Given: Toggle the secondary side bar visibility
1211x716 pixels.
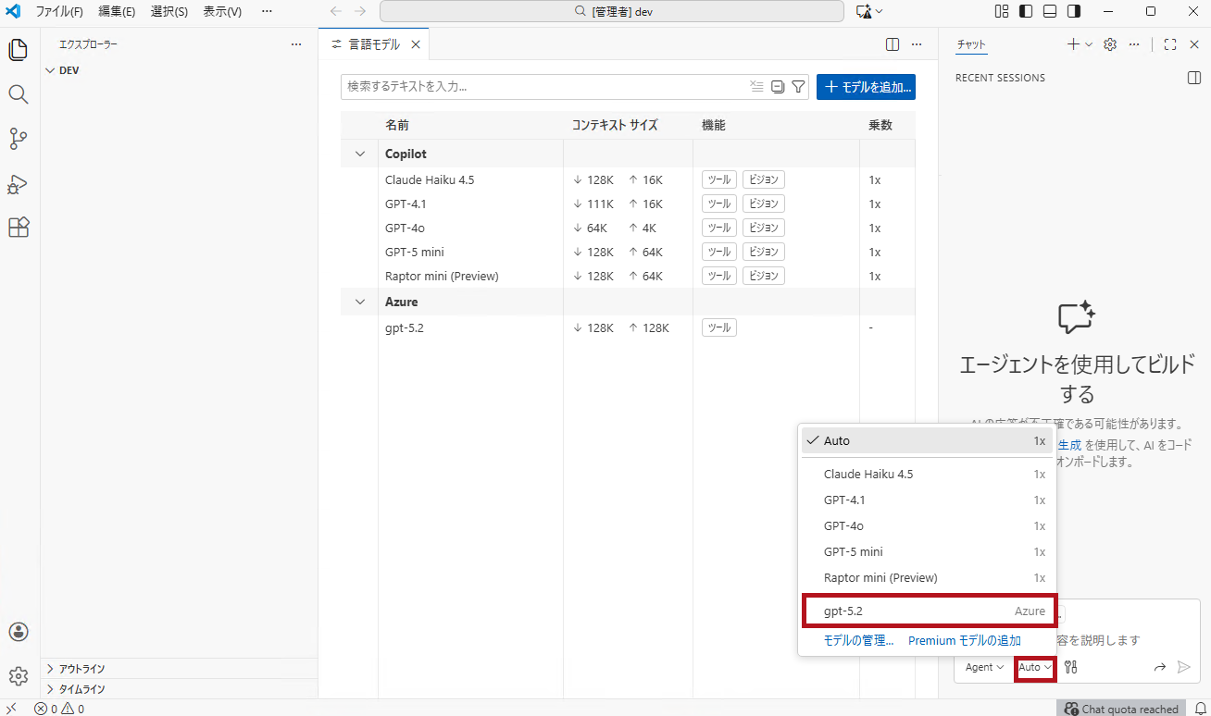Looking at the screenshot, I should [x=1074, y=11].
